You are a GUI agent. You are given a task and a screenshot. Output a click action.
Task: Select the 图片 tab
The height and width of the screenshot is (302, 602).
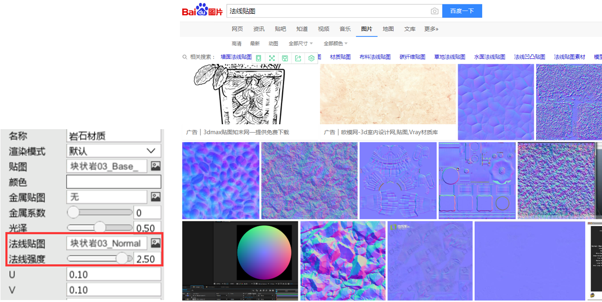tap(367, 29)
